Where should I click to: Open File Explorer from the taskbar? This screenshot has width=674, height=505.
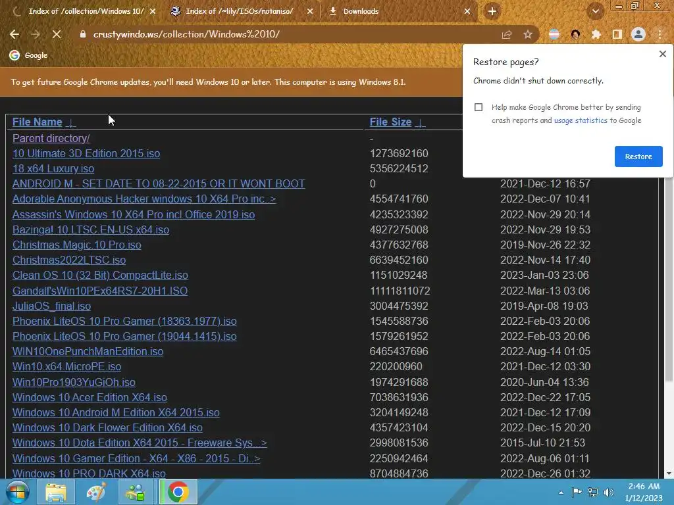click(x=56, y=492)
